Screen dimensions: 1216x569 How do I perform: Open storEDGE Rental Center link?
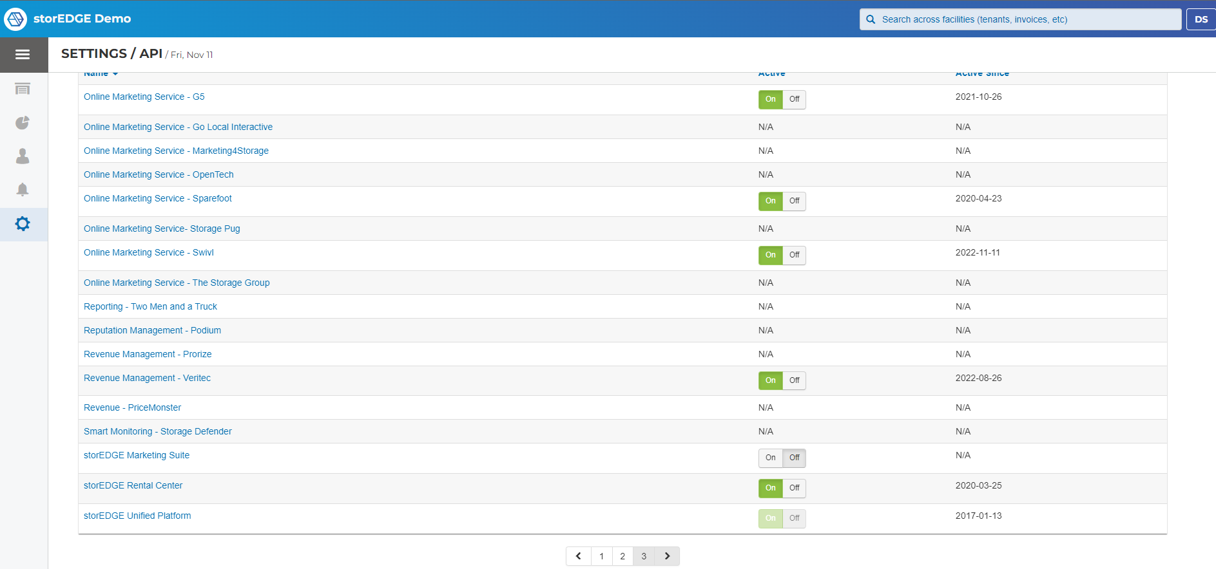click(133, 485)
